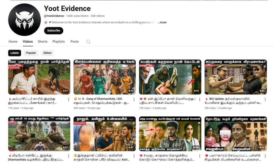Open options menu for 9-year love story video
Viewport: 274px width, 163px height.
coord(200,156)
